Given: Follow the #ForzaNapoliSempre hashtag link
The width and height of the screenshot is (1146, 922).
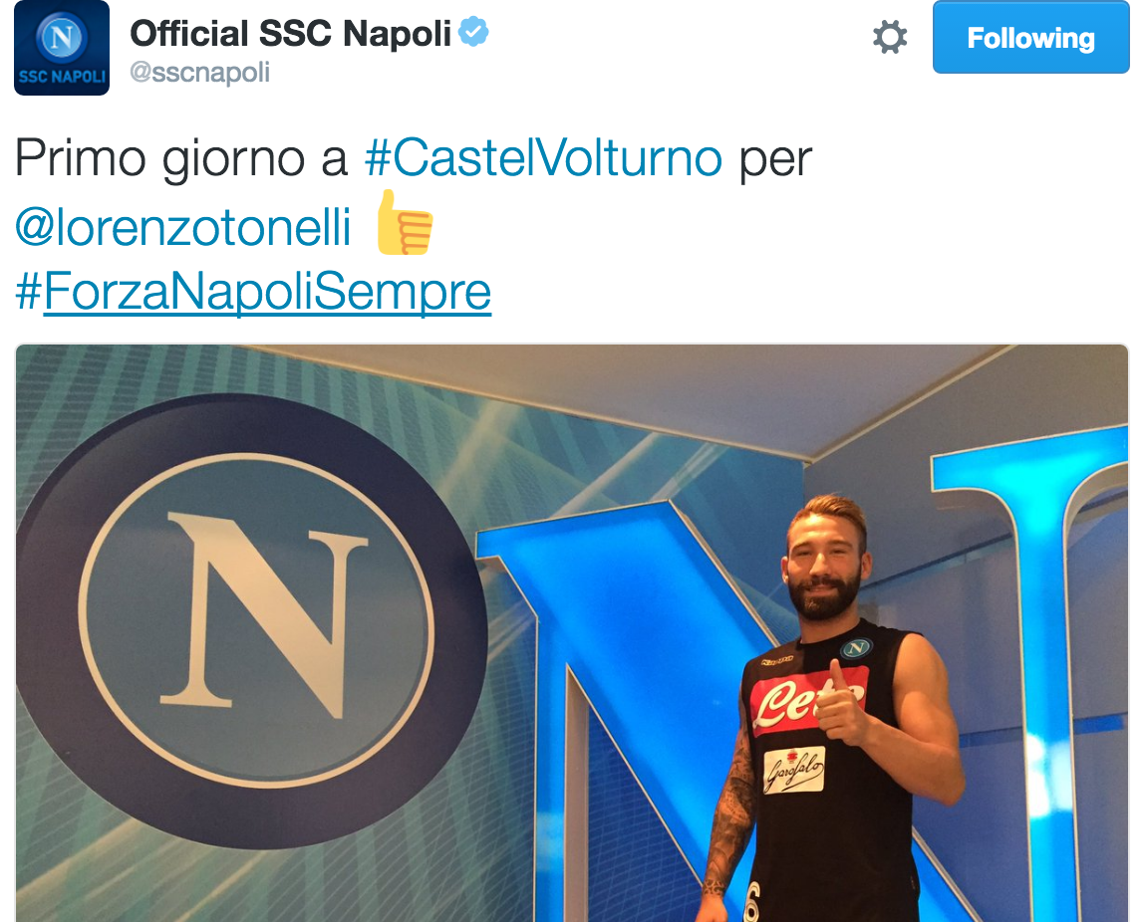Looking at the screenshot, I should 253,292.
